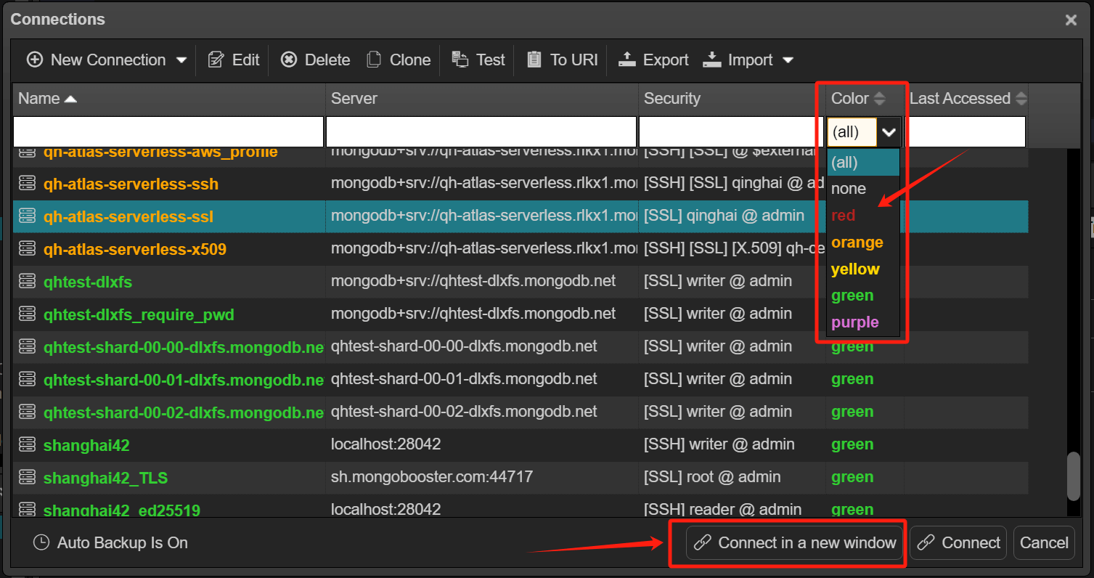Filter connections by green color

coord(863,296)
